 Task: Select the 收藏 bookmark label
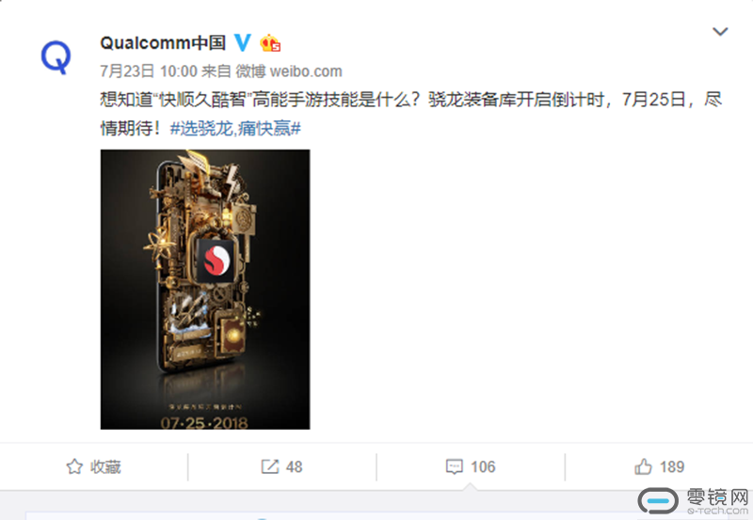(105, 466)
